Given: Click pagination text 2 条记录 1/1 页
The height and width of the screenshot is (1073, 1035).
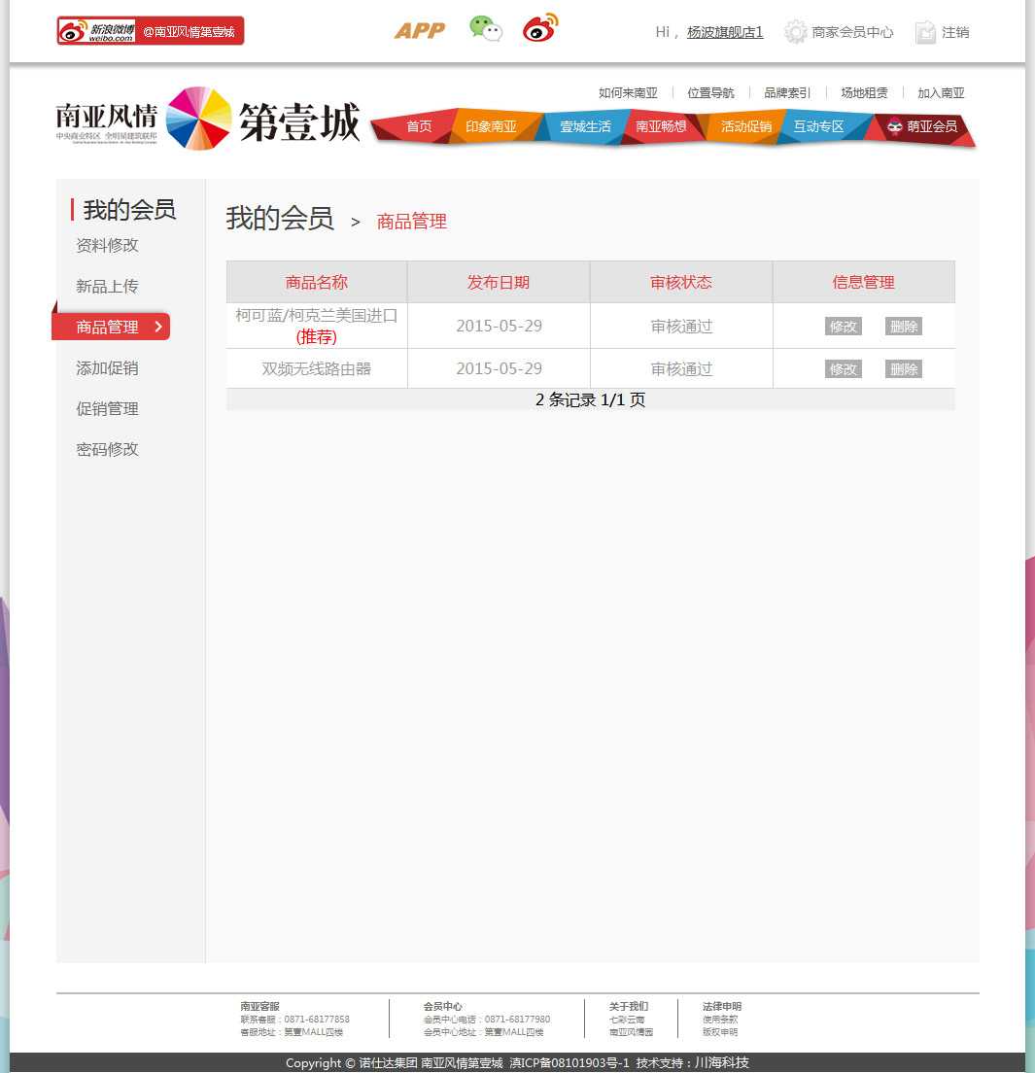Looking at the screenshot, I should coord(590,399).
